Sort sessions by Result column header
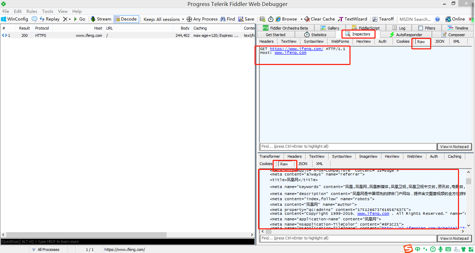475x253 pixels. [x=24, y=28]
